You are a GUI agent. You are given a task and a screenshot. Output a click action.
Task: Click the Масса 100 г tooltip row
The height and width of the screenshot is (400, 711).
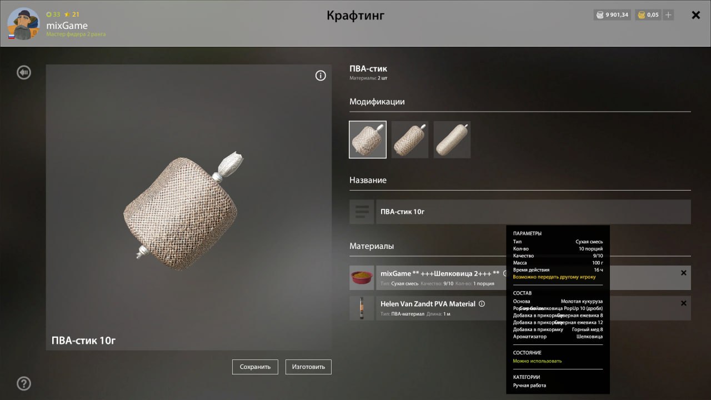[x=558, y=263]
